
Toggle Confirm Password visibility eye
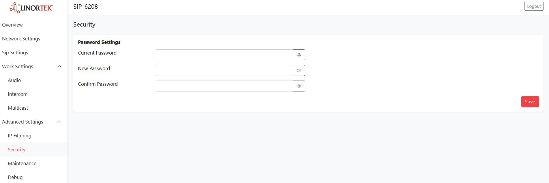point(299,86)
